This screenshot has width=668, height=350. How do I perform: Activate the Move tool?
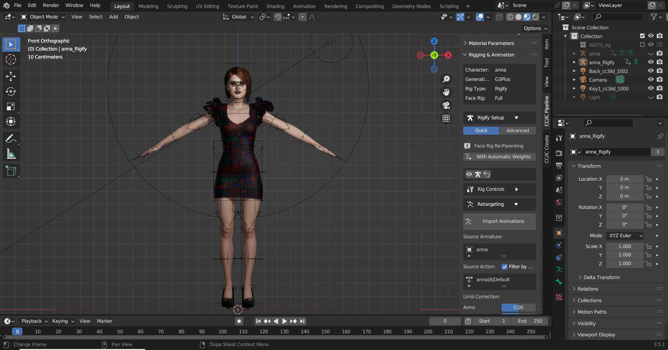11,76
